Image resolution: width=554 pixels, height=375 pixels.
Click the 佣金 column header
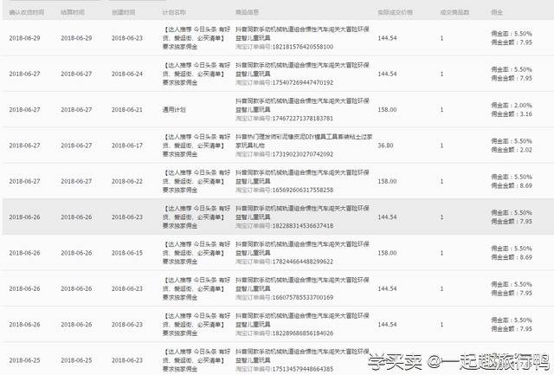497,12
